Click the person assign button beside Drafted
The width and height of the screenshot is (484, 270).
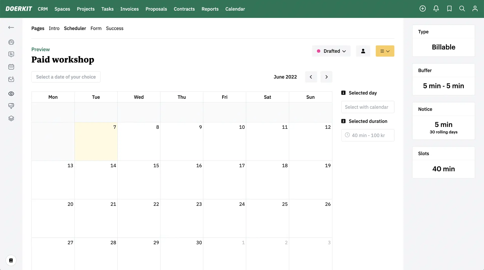pos(363,51)
